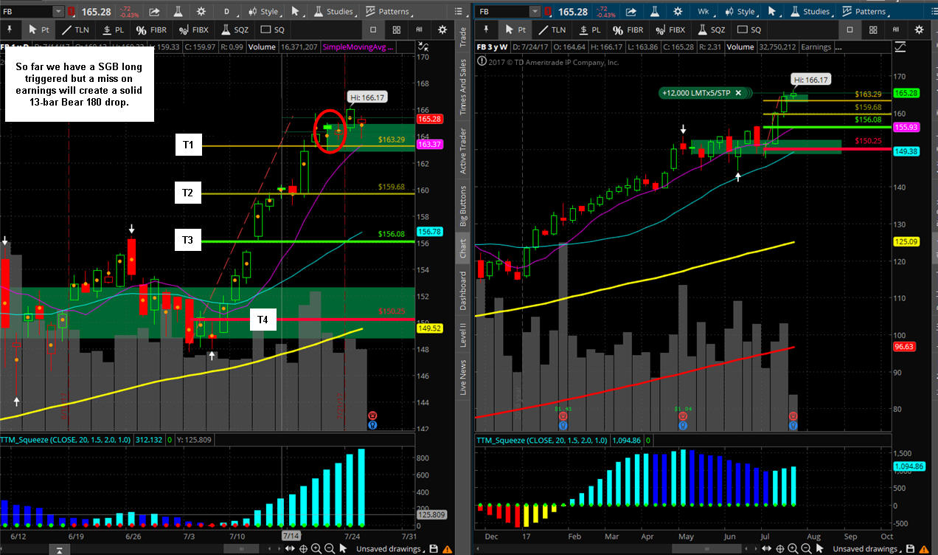Click save drawings disk icon below right chart
Image resolution: width=938 pixels, height=555 pixels.
click(909, 548)
